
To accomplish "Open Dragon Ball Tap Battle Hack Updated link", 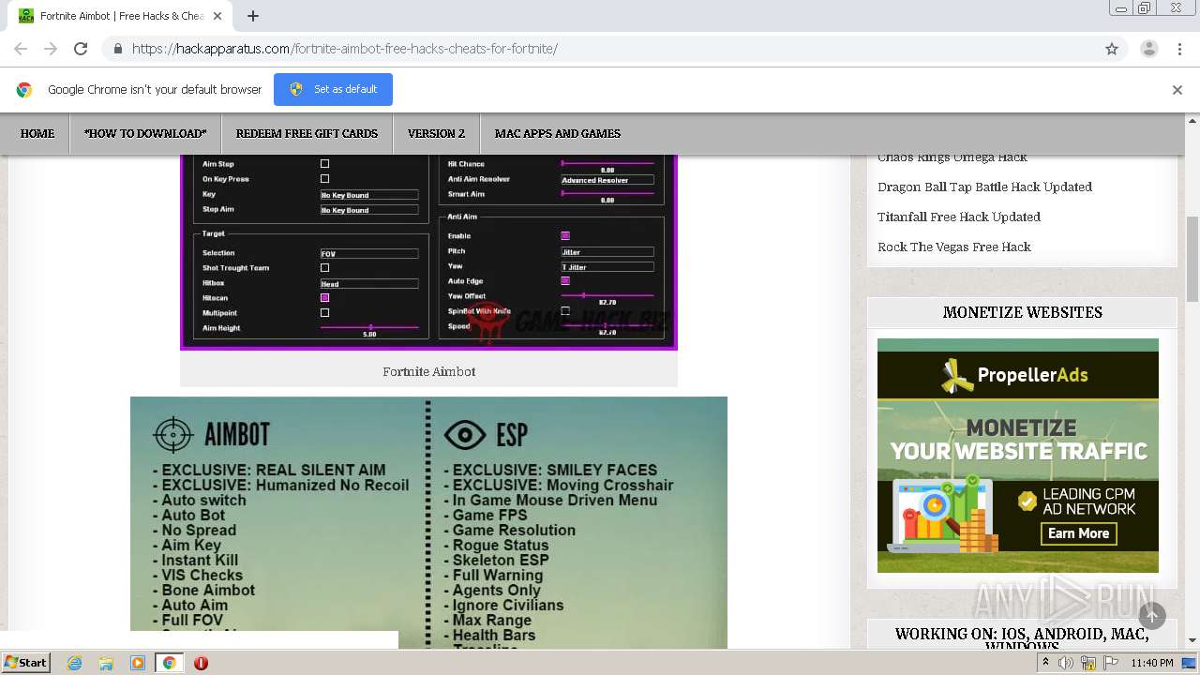I will [x=984, y=187].
